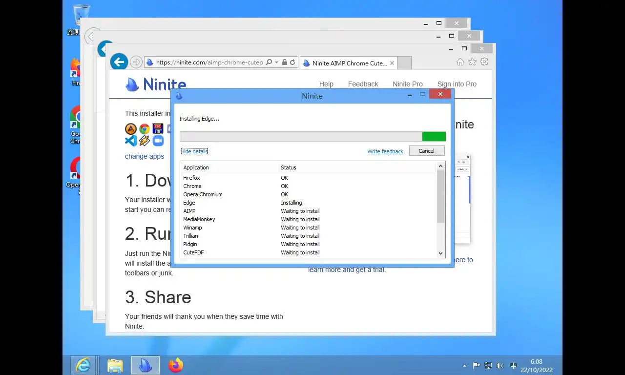Launch Firefox from the taskbar
Screen dimensions: 625x375
click(176, 365)
